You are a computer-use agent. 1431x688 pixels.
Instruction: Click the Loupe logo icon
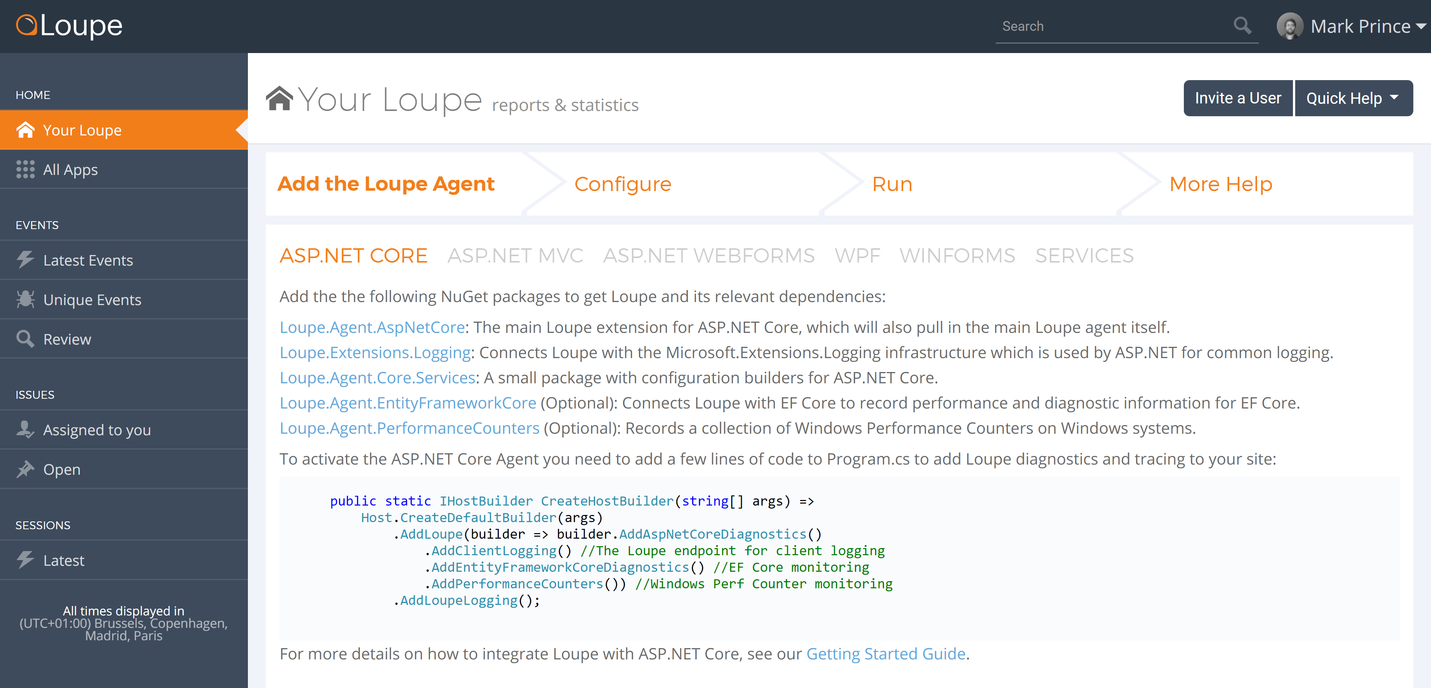[x=26, y=26]
